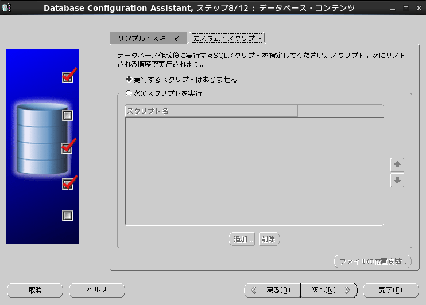
Task: Click the 削除 delete button
Action: [269, 239]
